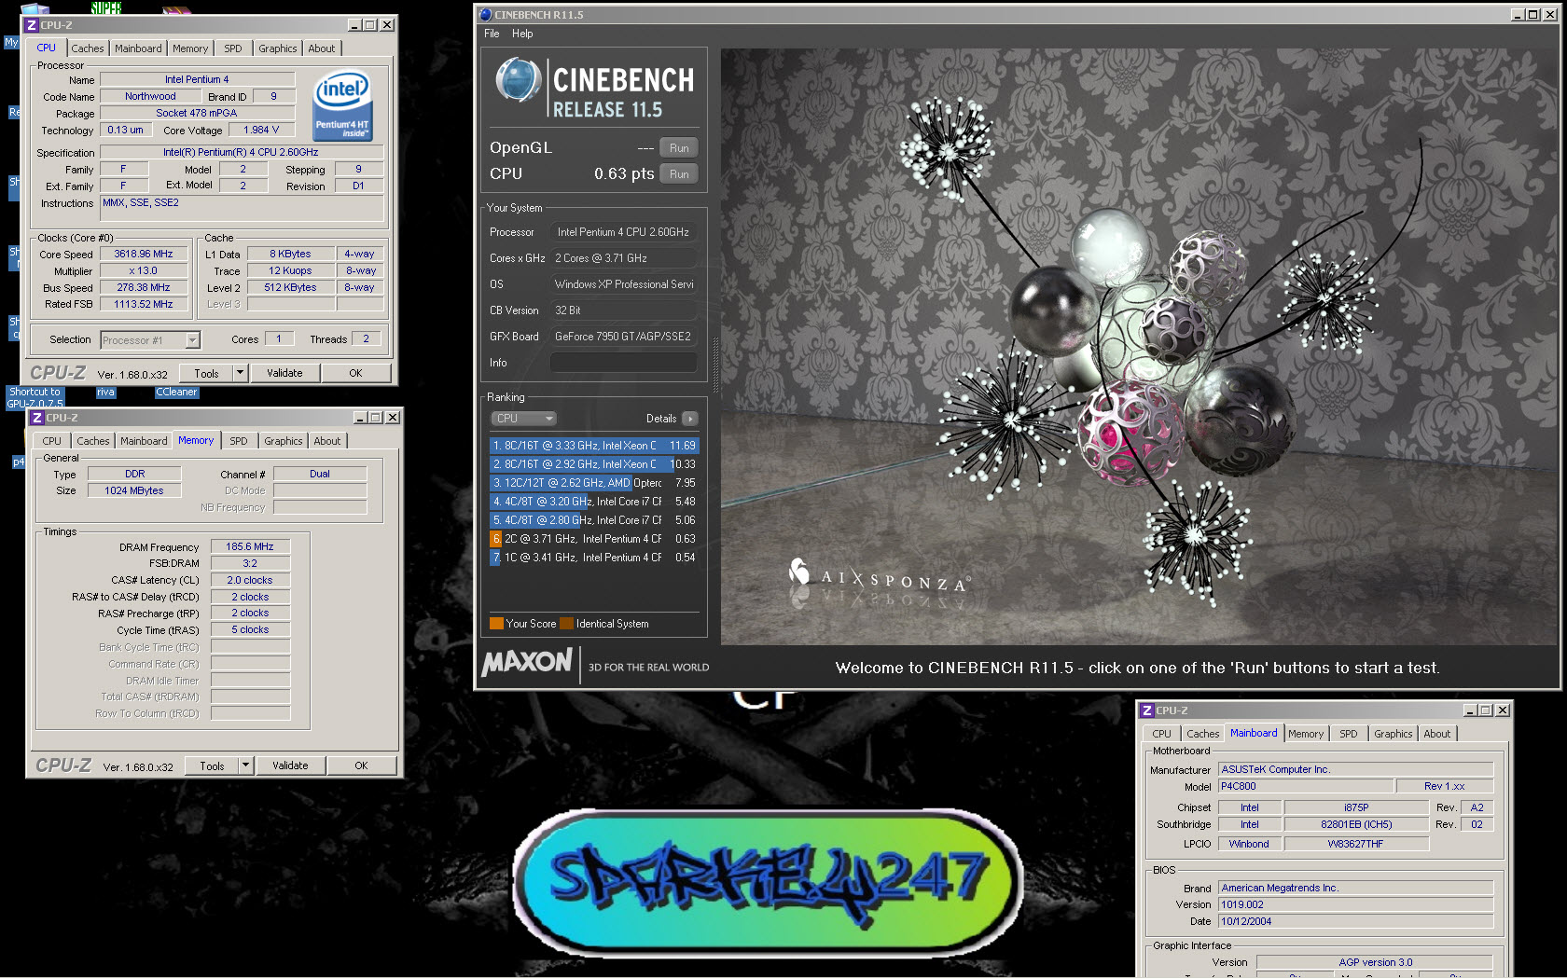Screen dimensions: 1567x979
Task: Run the OpenGL benchmark
Action: (x=679, y=148)
